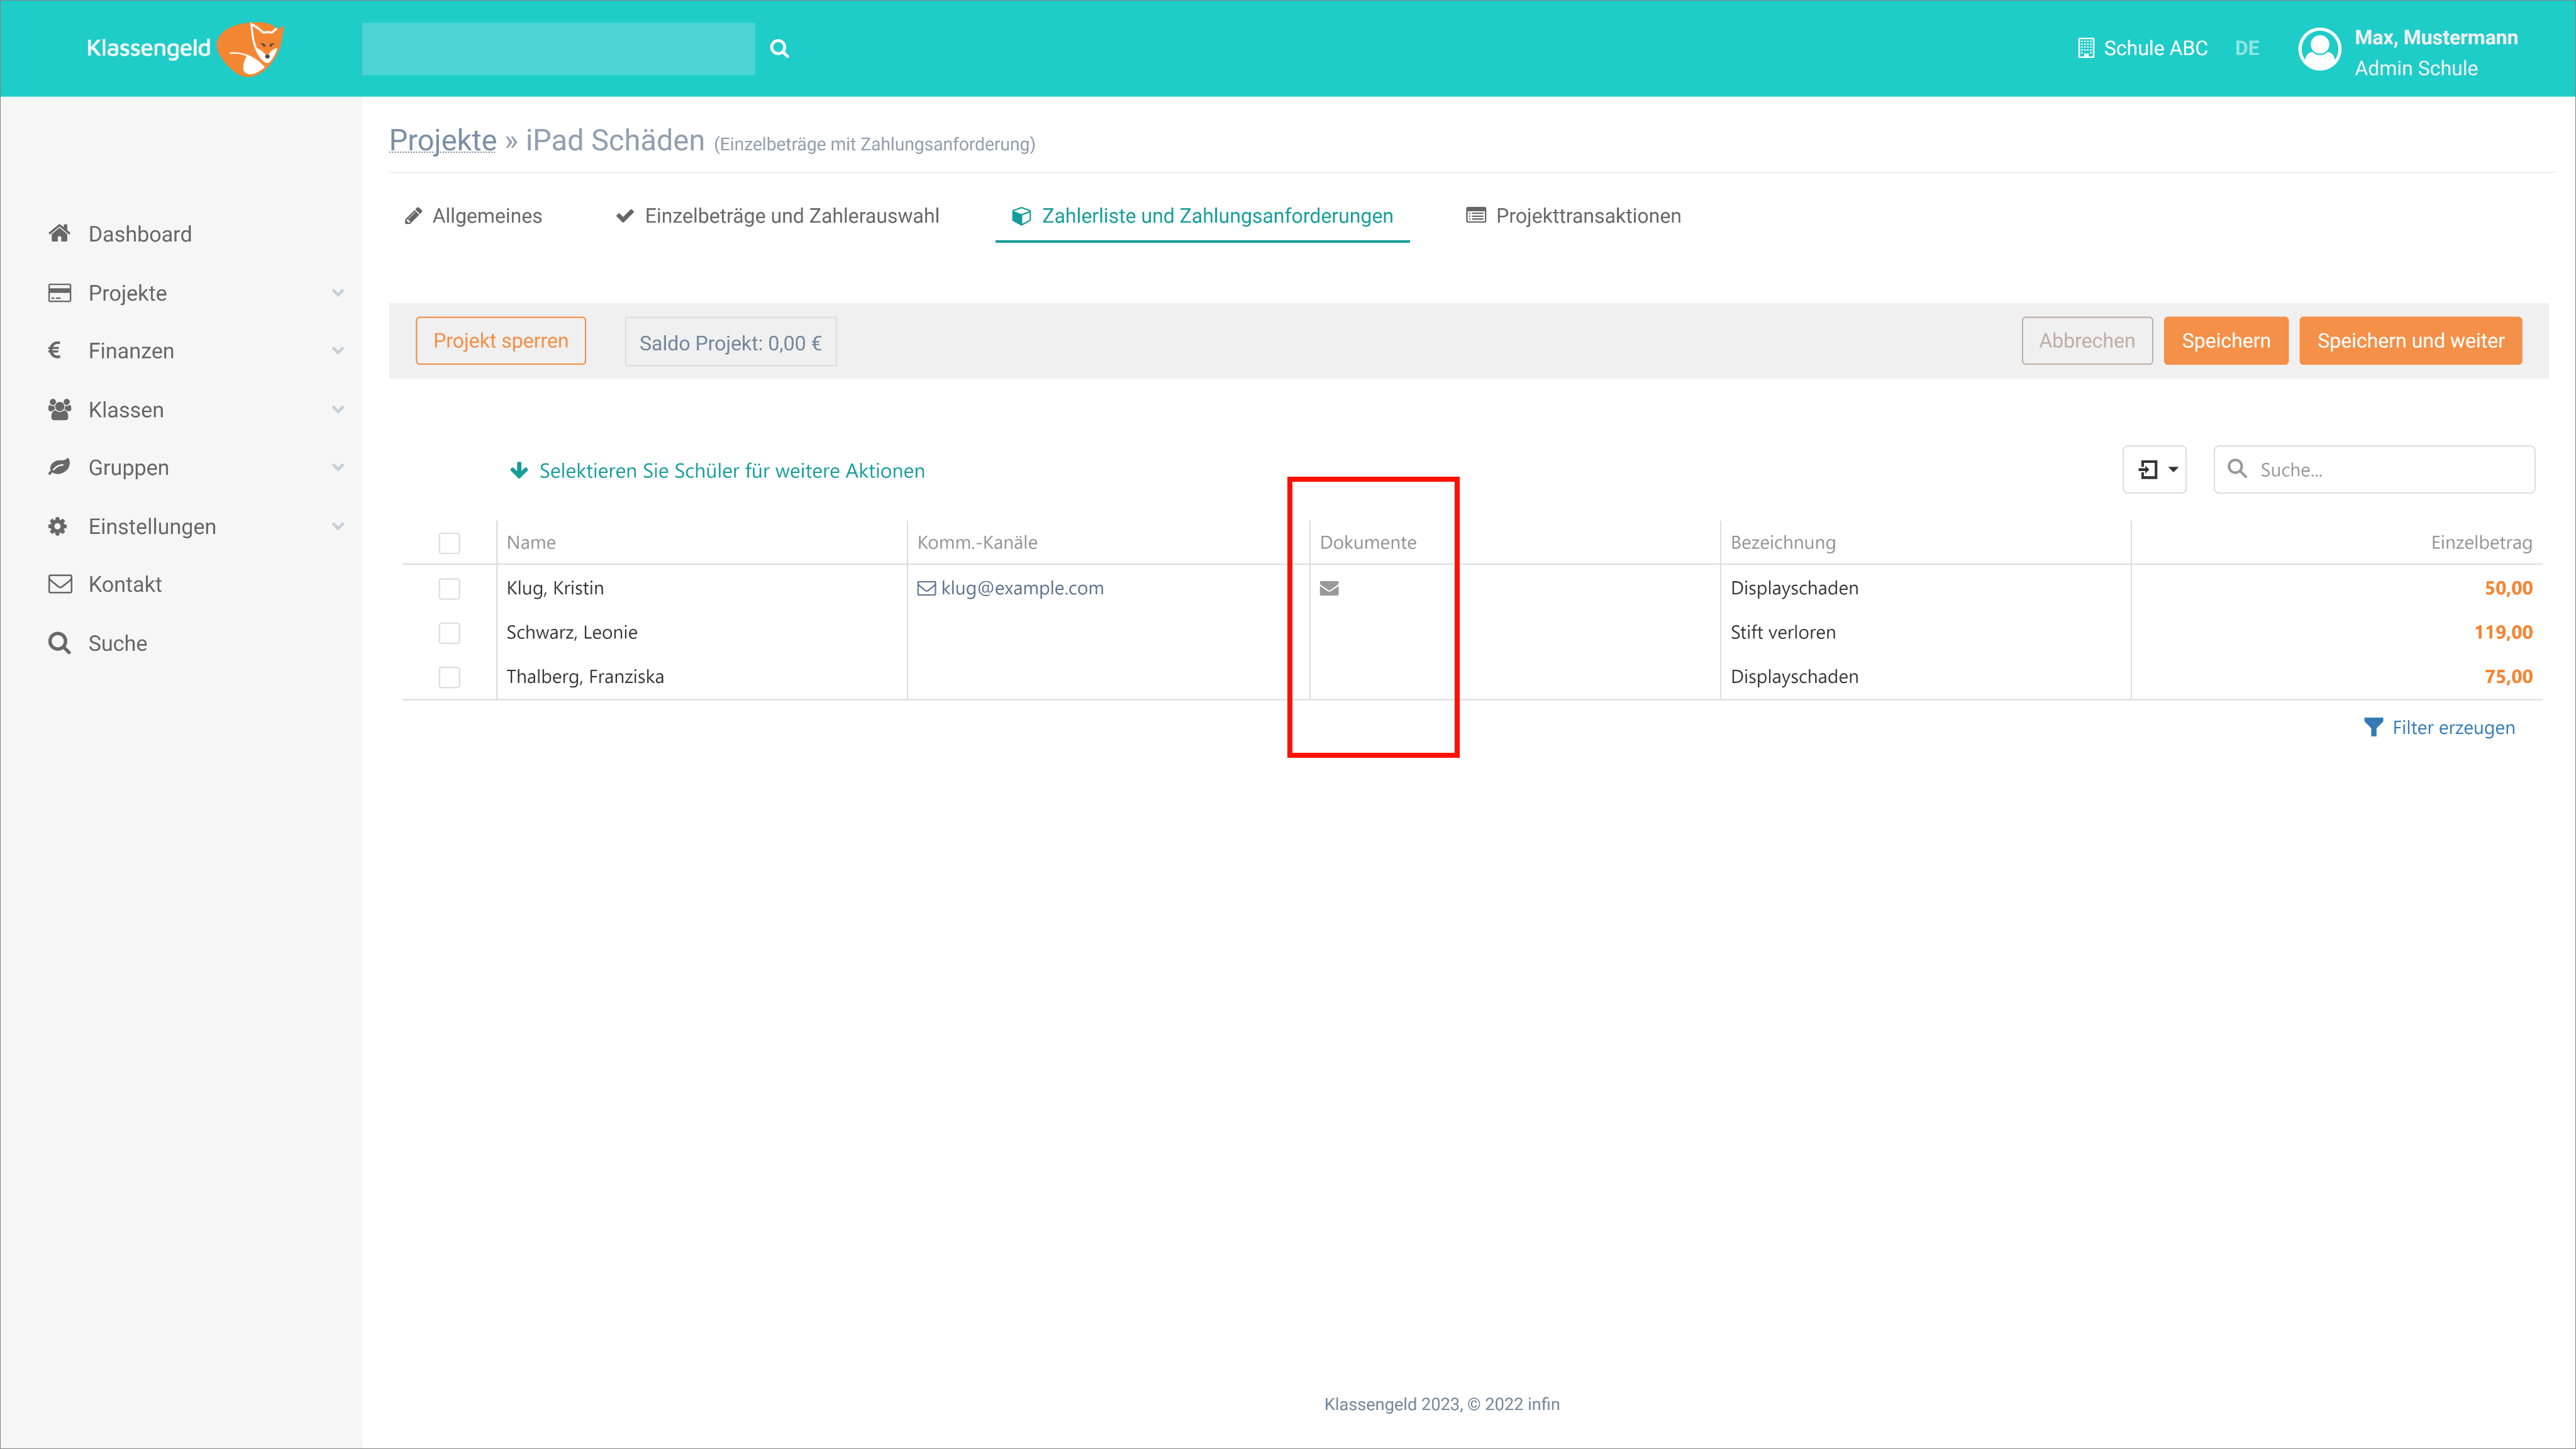Click the magnifier icon beside top search bar
2576x1449 pixels.
(780, 48)
